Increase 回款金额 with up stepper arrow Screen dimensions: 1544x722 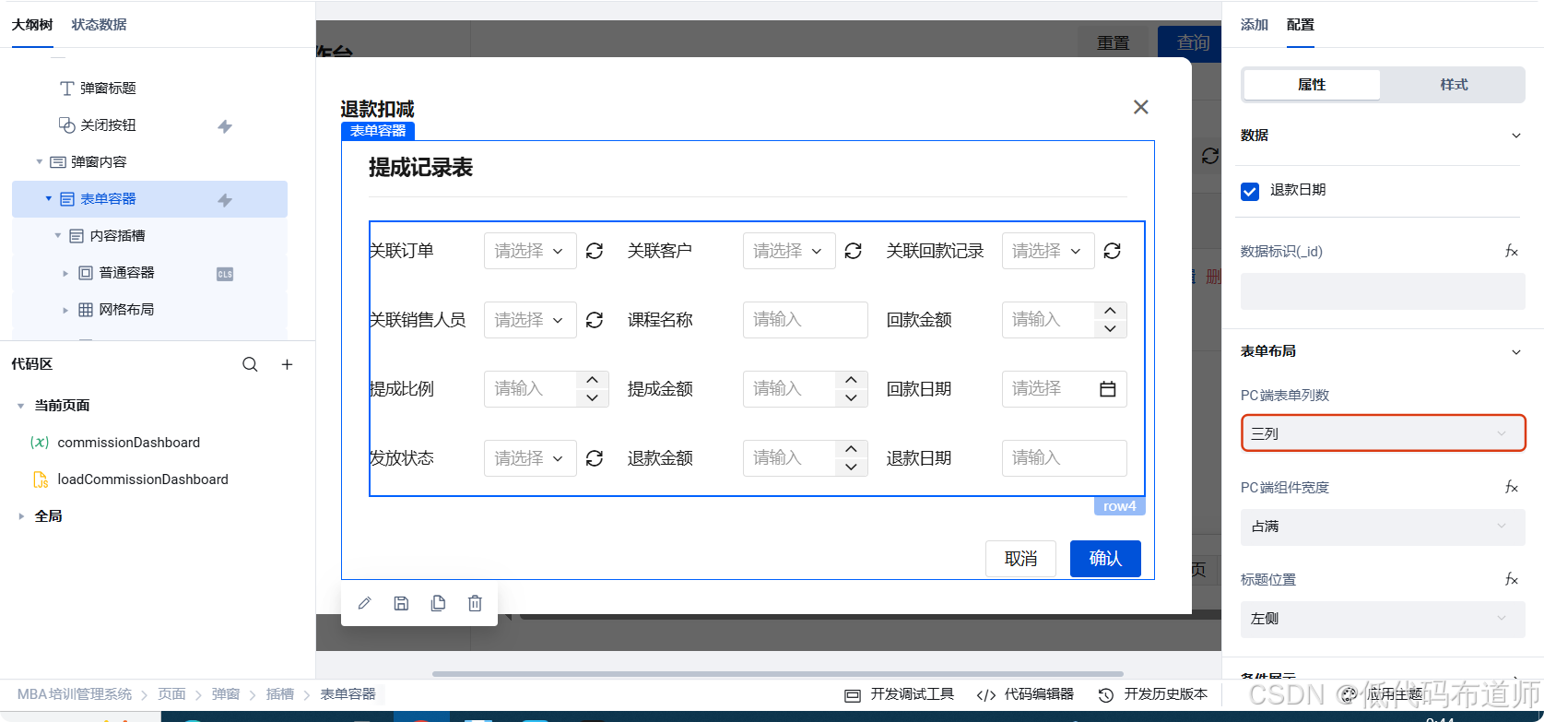click(x=1110, y=311)
